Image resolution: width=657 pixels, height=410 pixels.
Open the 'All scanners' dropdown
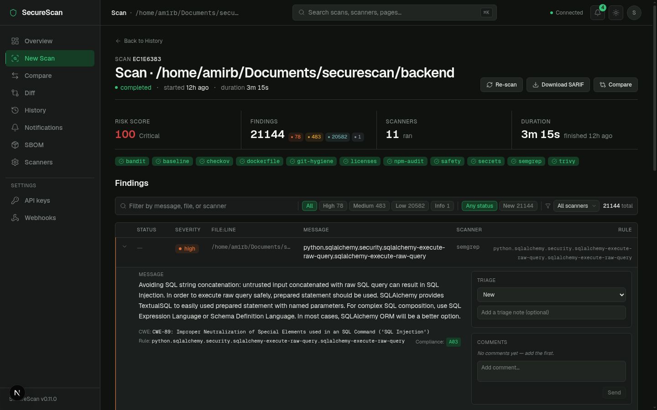coord(577,206)
